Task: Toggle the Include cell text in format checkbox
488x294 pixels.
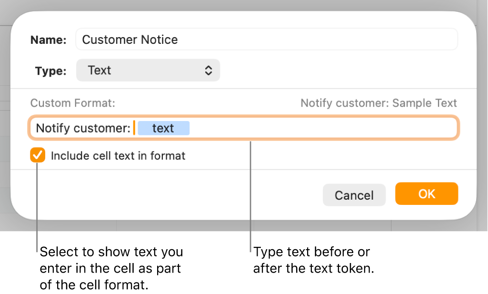Action: point(38,155)
